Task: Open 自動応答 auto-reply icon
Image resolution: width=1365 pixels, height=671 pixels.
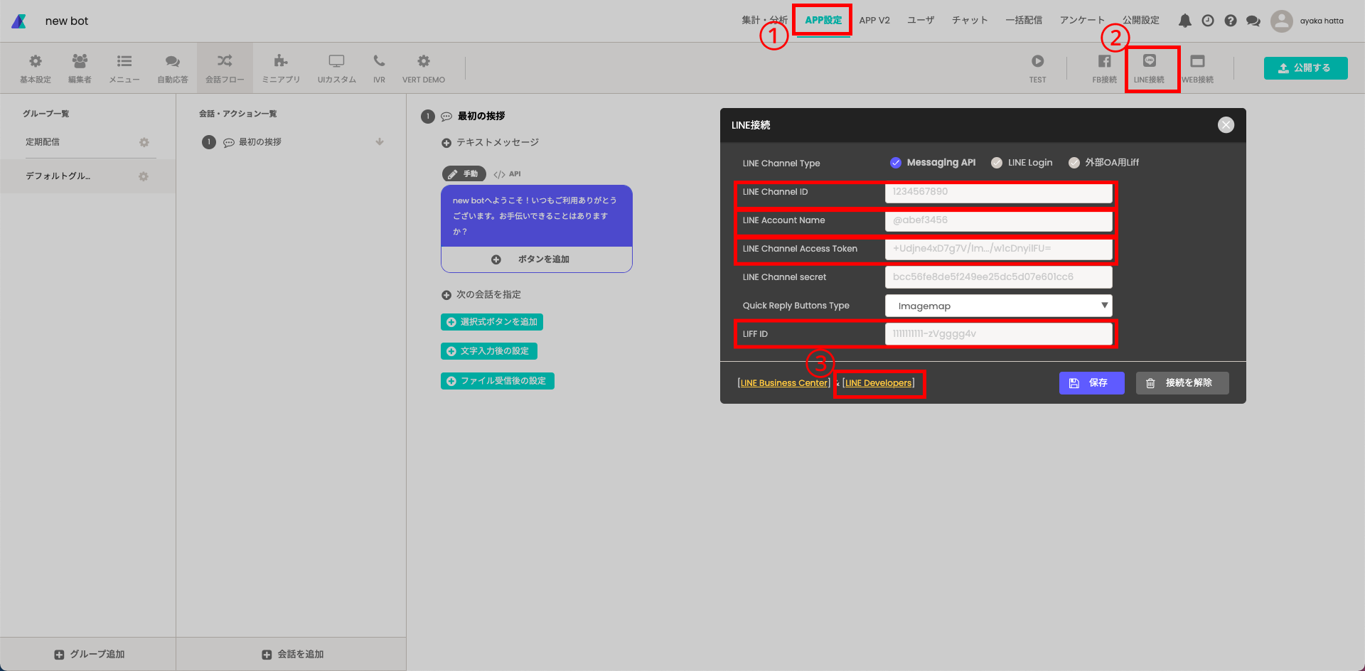Action: point(173,62)
